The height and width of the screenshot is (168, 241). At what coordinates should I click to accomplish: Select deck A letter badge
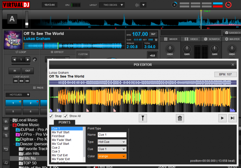[12, 19]
